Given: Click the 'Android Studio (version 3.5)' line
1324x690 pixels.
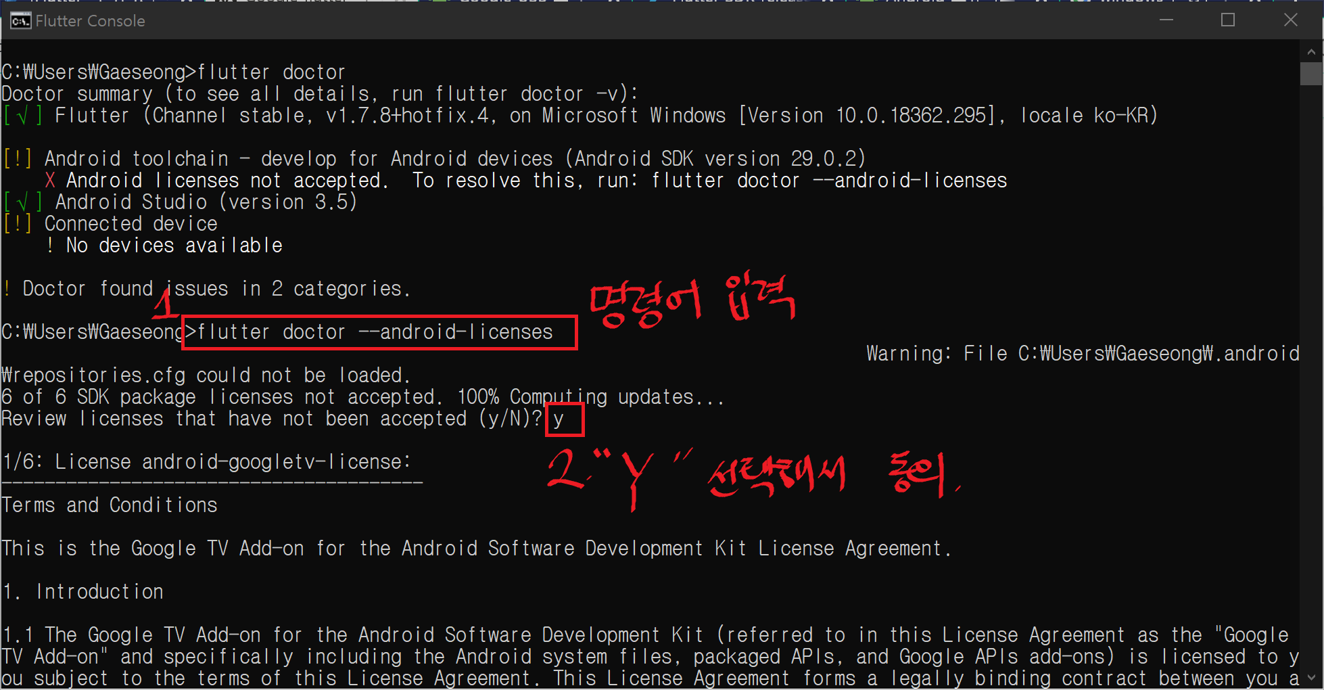Looking at the screenshot, I should pyautogui.click(x=180, y=202).
